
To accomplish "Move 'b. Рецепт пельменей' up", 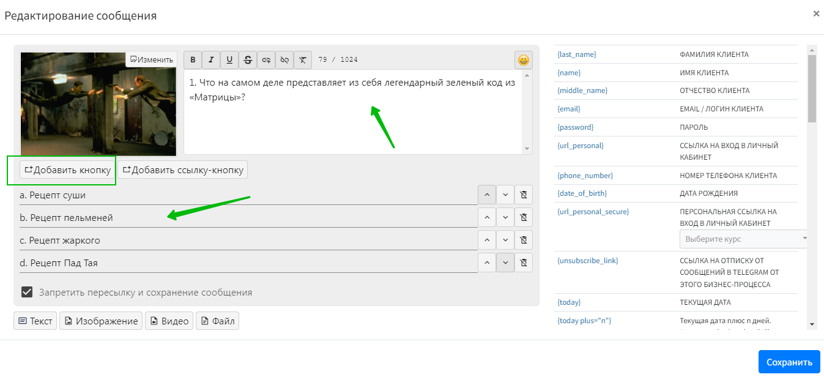I will point(486,217).
